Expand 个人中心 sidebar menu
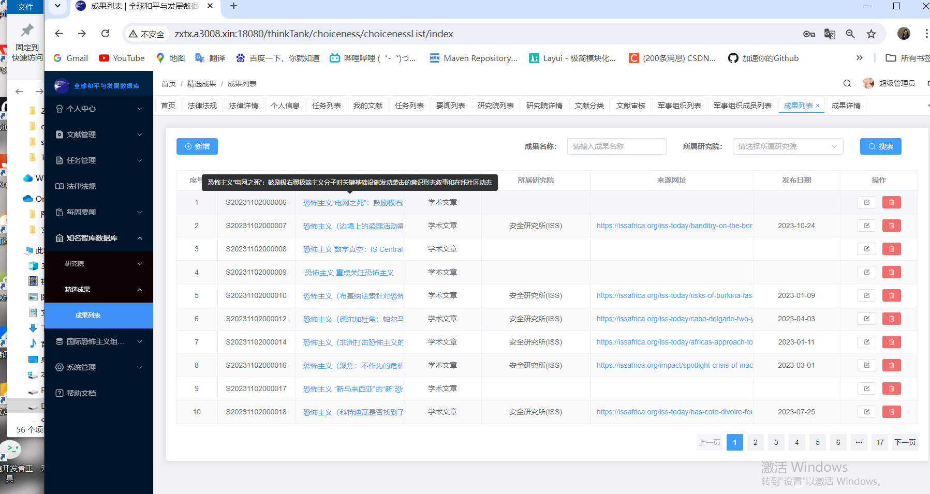The image size is (930, 494). 98,109
